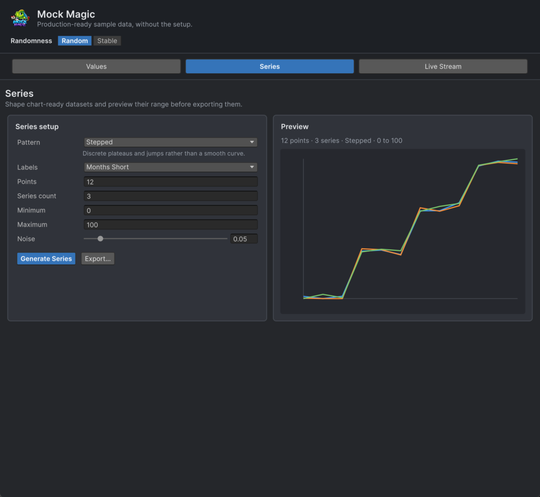Click the 'Noise' label

click(26, 239)
